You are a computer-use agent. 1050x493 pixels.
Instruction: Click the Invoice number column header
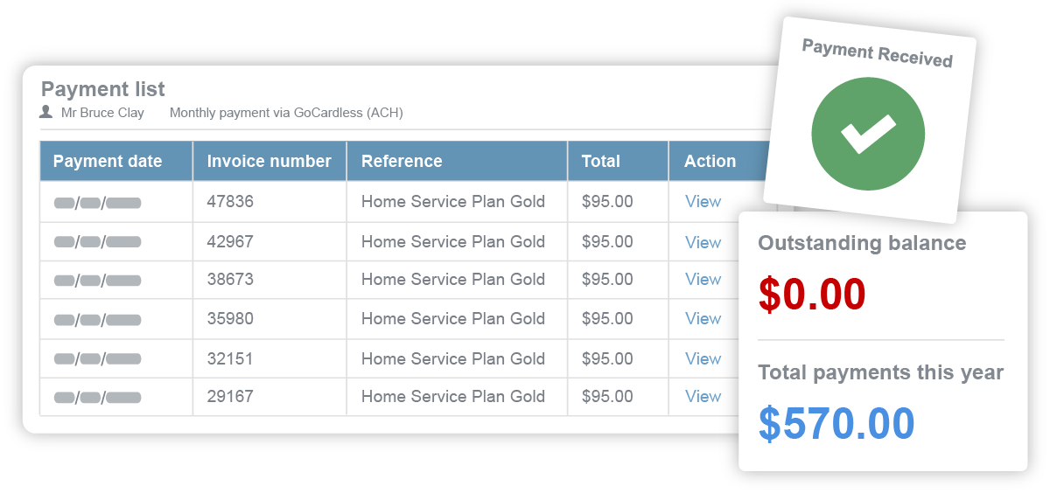coord(269,161)
